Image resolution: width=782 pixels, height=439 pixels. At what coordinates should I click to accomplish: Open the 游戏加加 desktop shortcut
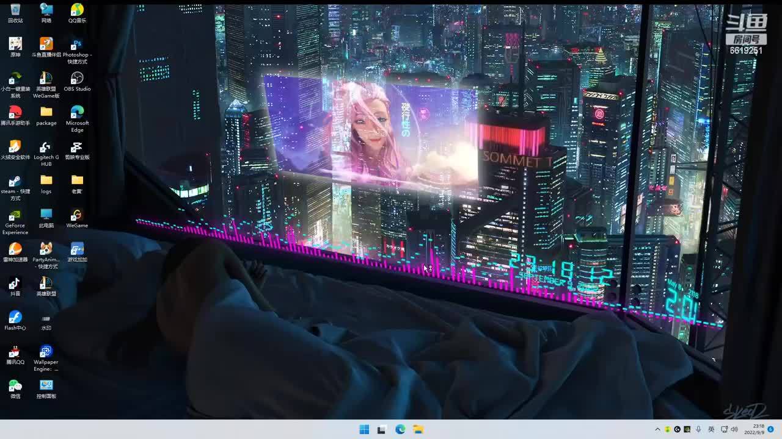pyautogui.click(x=77, y=252)
